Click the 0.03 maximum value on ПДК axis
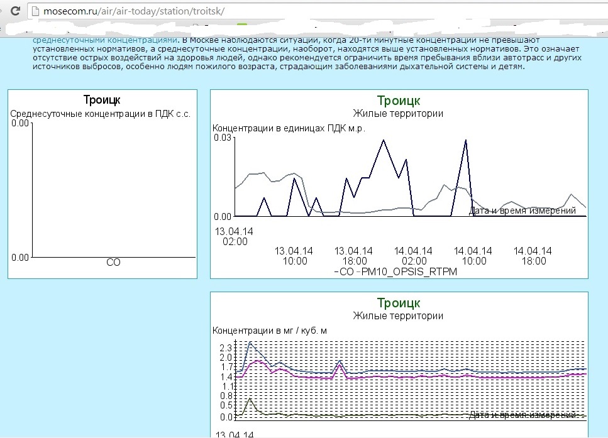Viewport: 608px width, 438px height. point(222,138)
